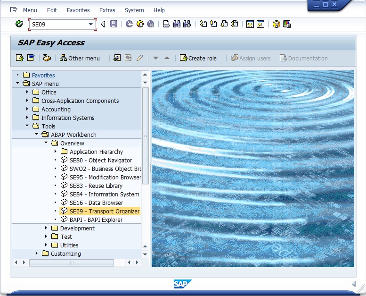The image size is (366, 296).
Task: Expand the Customizing folder
Action: tap(36, 253)
